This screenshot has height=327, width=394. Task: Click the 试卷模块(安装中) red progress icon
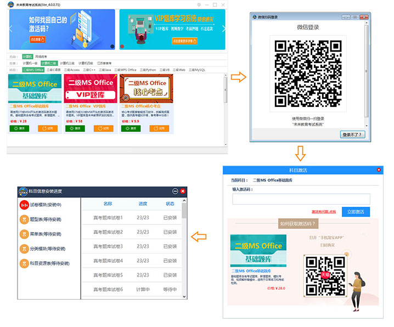click(x=24, y=205)
